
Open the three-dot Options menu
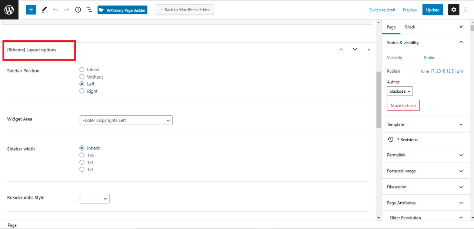point(465,10)
